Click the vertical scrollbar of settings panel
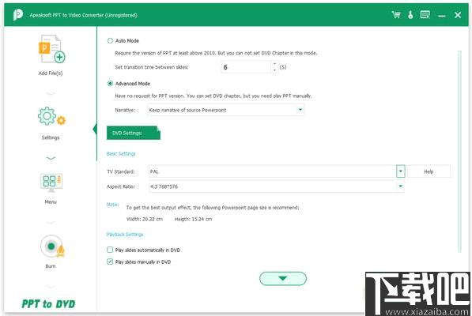The height and width of the screenshot is (316, 472). 459,152
